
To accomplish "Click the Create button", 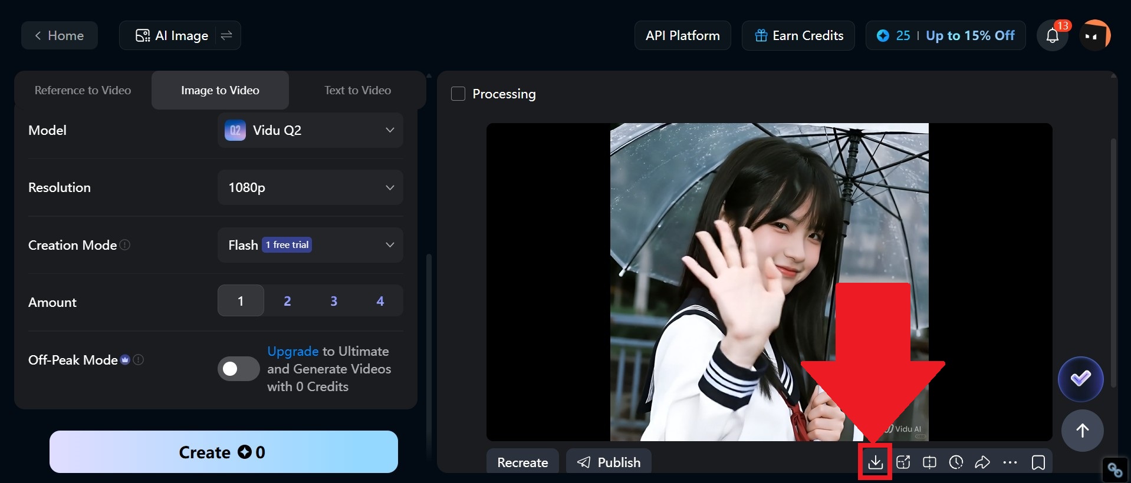I will pyautogui.click(x=223, y=452).
